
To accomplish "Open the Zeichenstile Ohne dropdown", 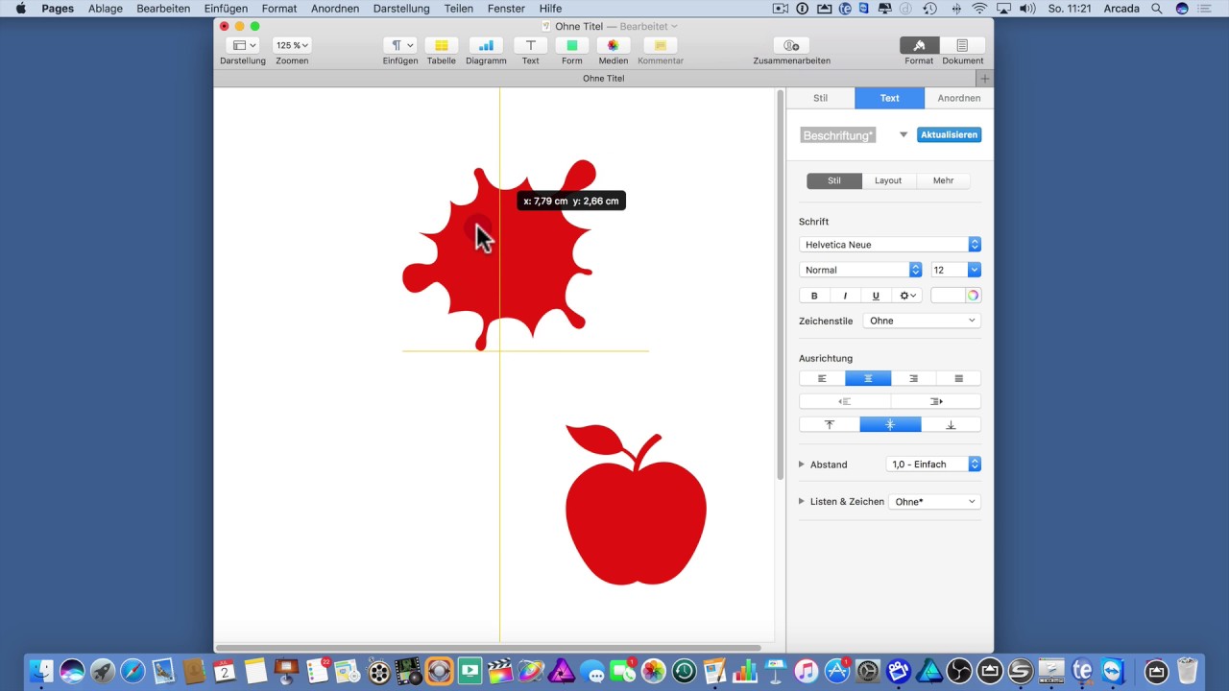I will pos(922,321).
